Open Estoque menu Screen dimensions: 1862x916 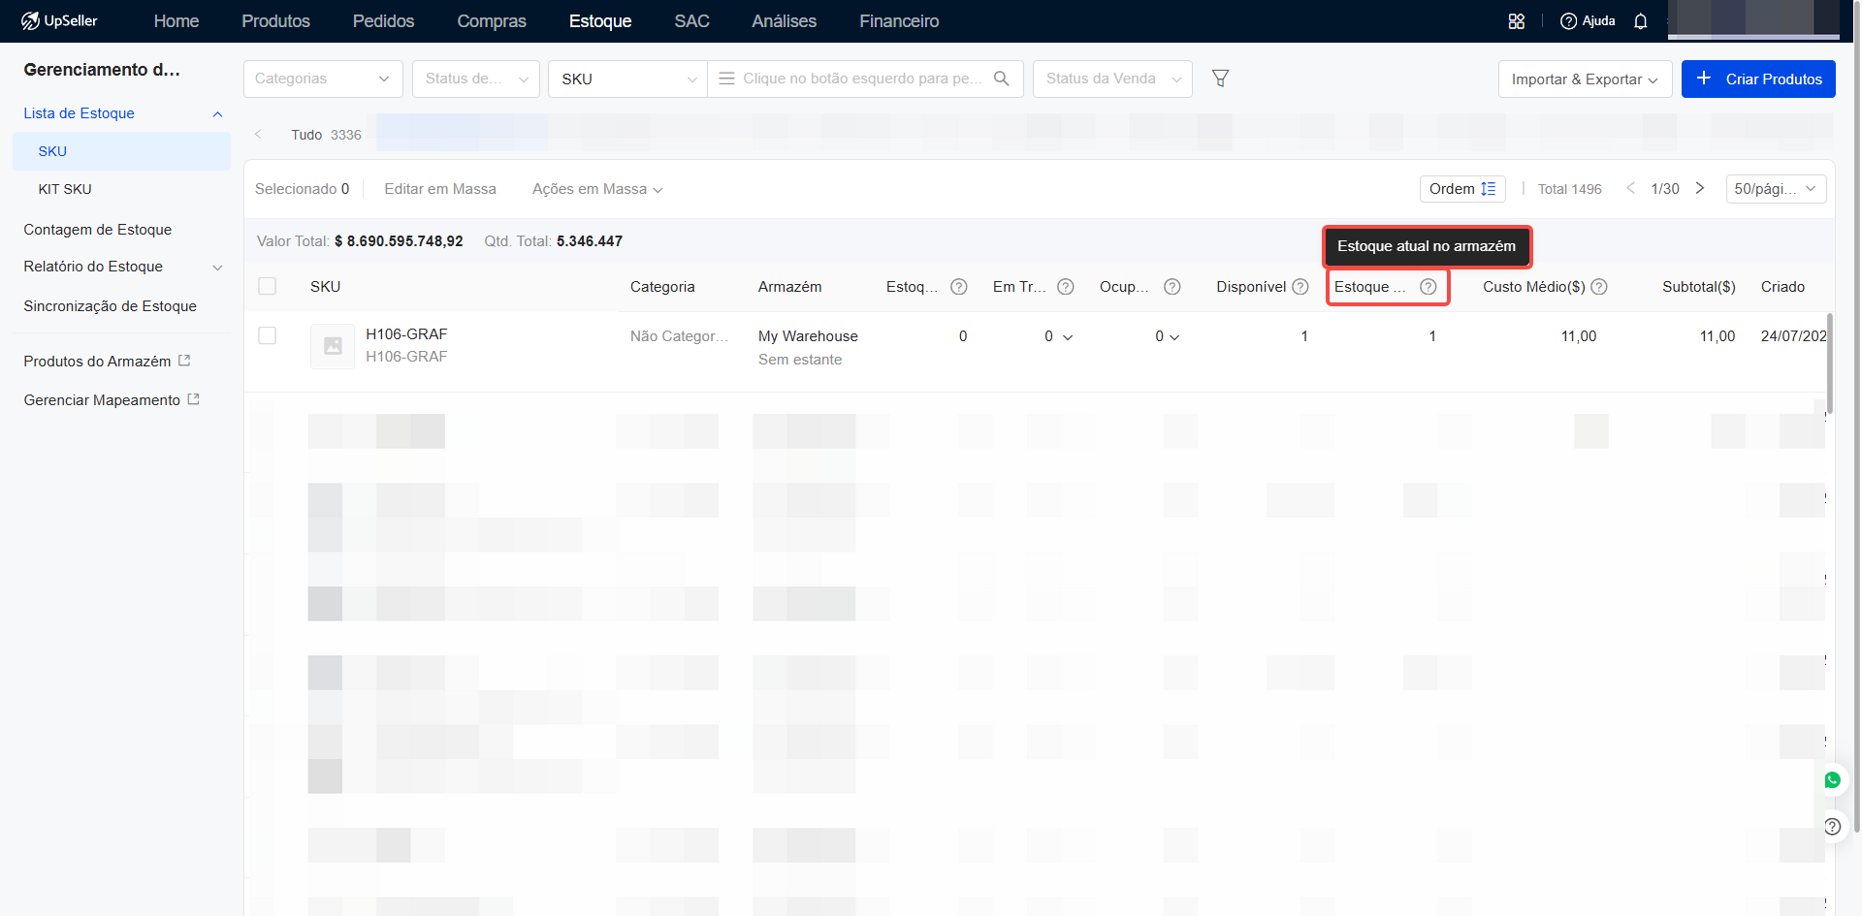(x=600, y=21)
